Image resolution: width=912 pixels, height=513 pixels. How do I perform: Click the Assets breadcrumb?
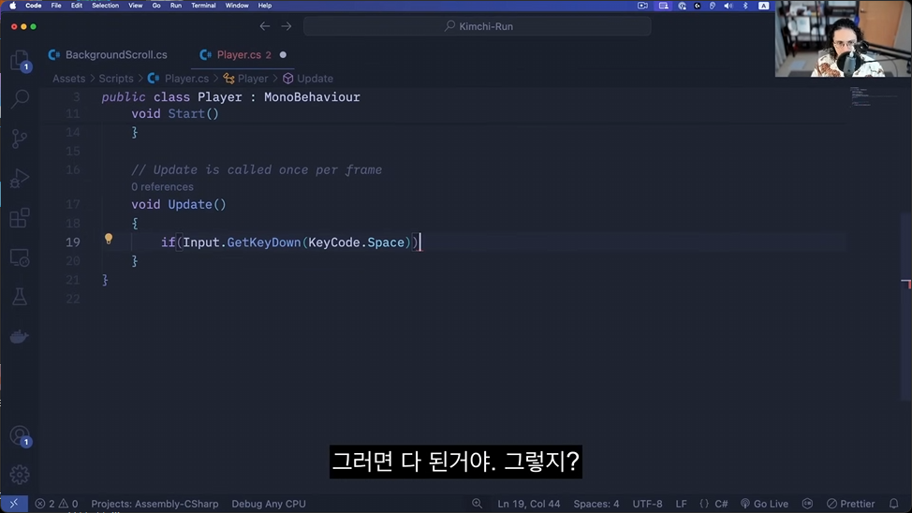tap(68, 79)
